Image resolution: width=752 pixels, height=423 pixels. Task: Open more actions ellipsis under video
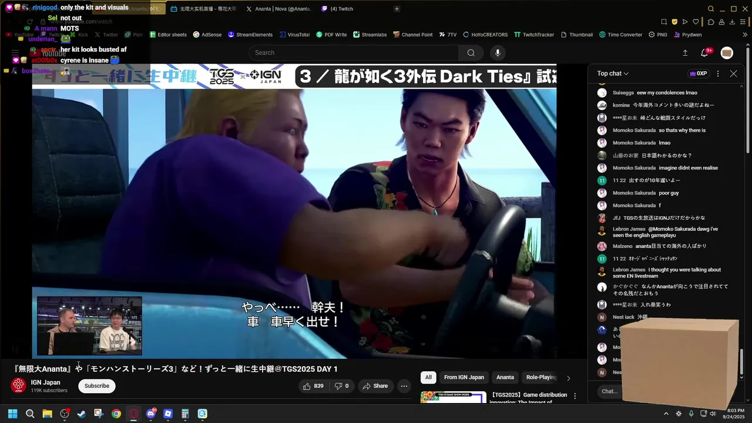pos(404,386)
